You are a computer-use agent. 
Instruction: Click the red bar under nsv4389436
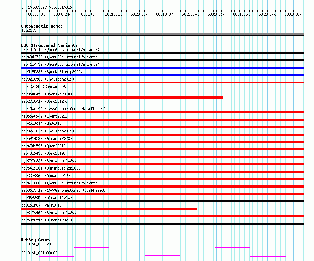162,157
